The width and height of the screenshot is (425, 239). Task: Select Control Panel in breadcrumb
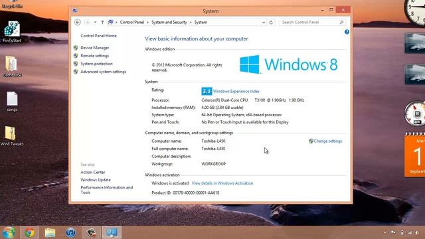click(132, 22)
